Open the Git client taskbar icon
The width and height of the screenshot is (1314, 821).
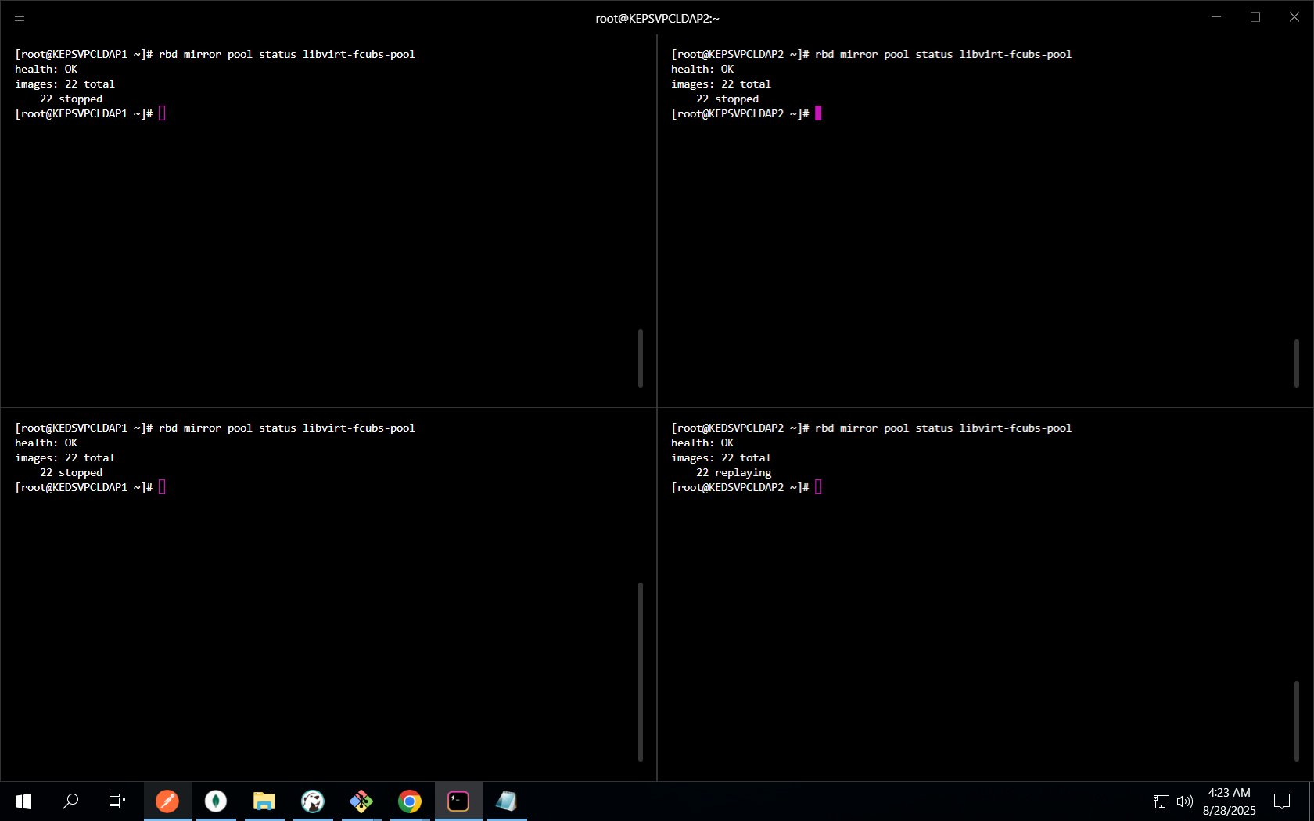(361, 801)
